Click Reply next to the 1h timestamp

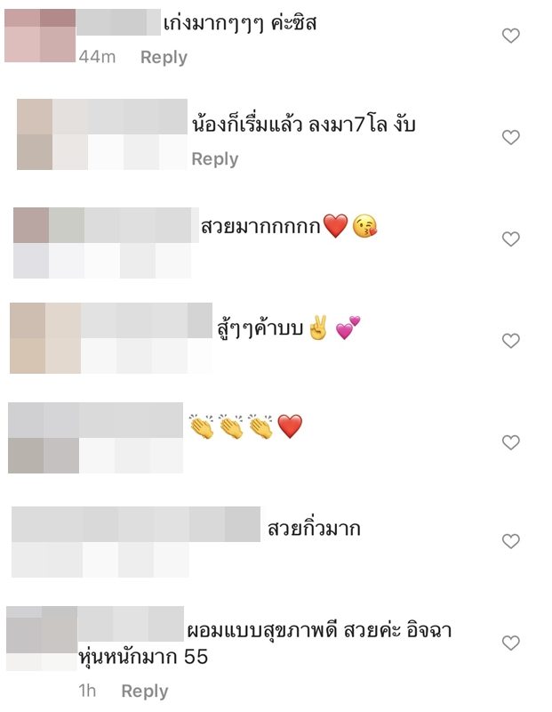(145, 692)
